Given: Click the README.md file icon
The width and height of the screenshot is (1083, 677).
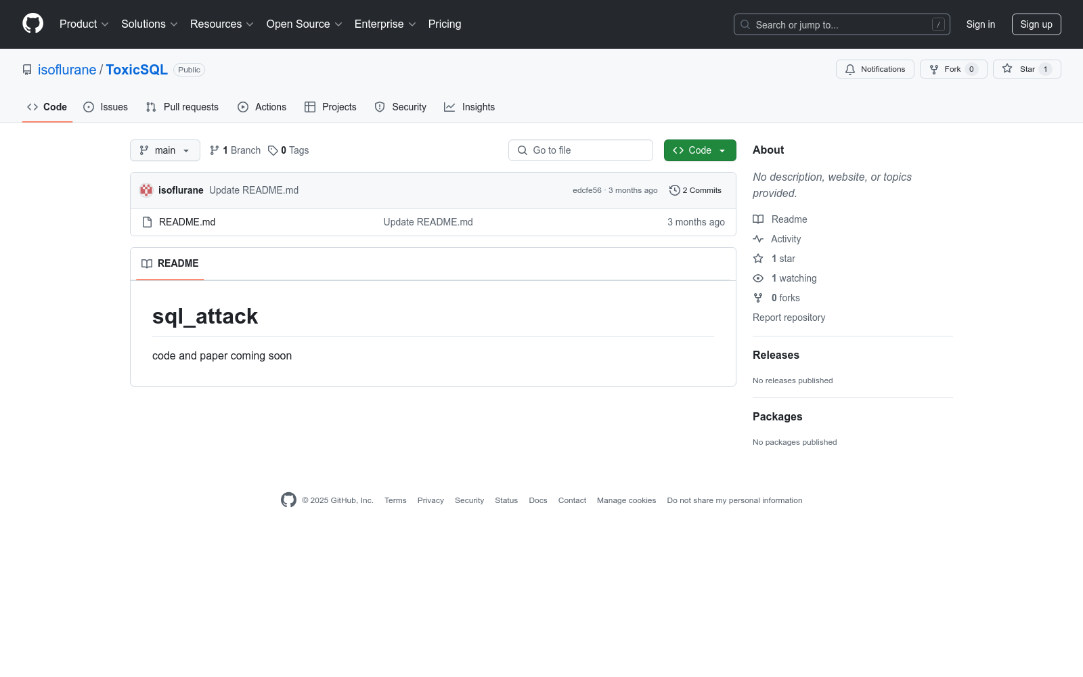Looking at the screenshot, I should pos(147,222).
